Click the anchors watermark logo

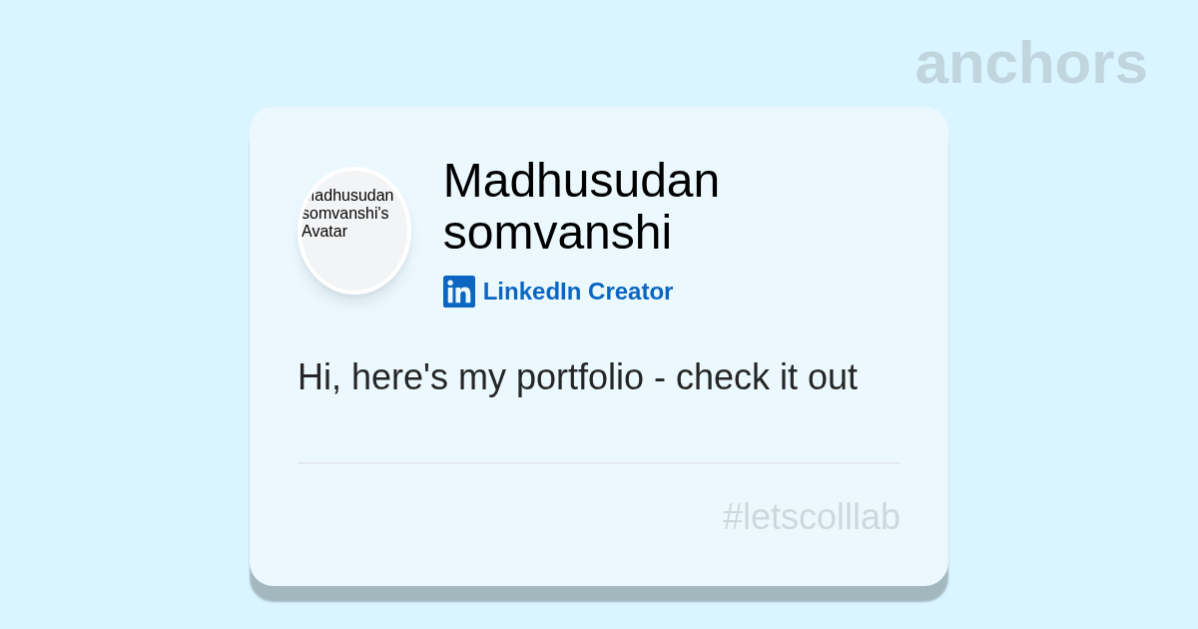(x=1030, y=63)
